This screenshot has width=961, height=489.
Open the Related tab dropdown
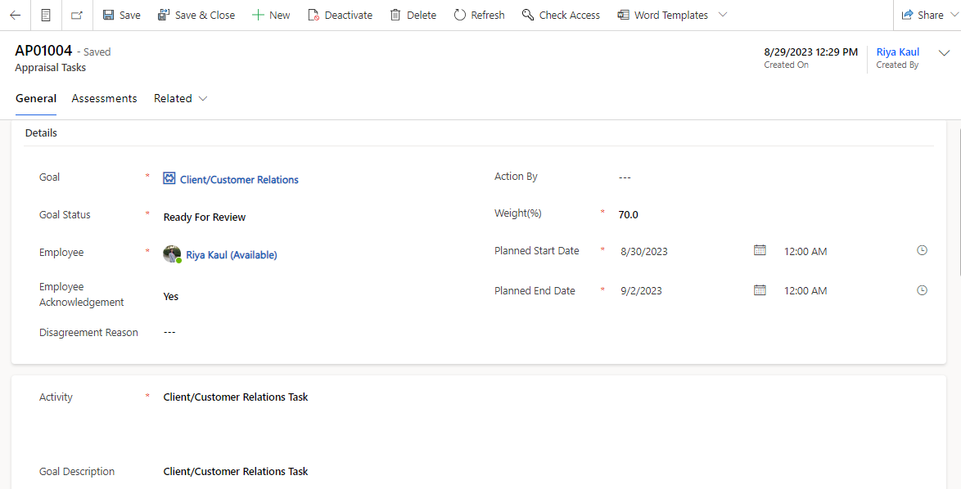click(x=180, y=98)
